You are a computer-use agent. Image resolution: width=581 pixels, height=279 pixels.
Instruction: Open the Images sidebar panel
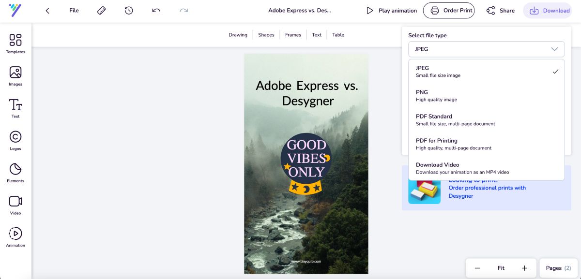[x=15, y=76]
